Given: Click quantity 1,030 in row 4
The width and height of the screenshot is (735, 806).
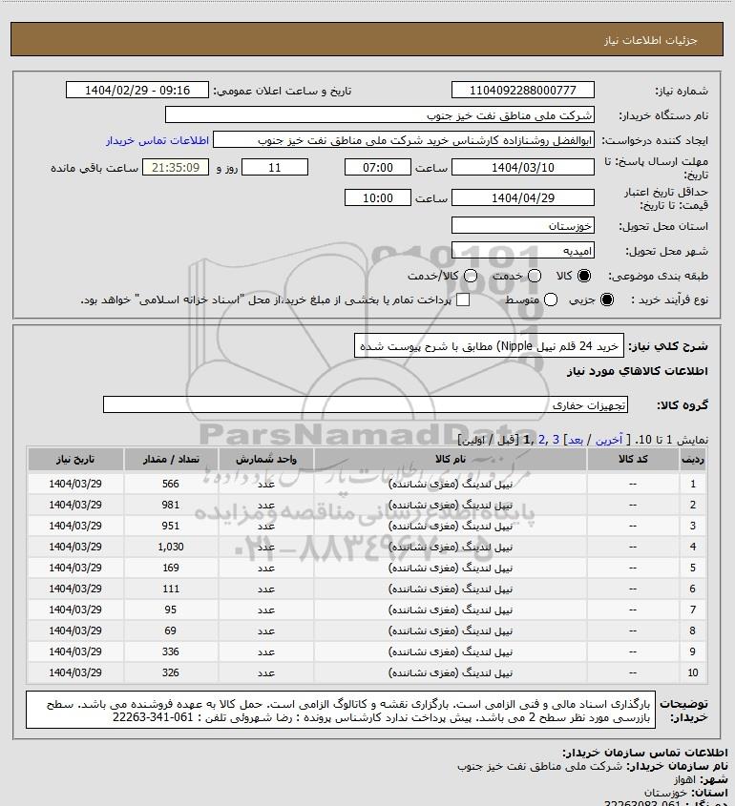Looking at the screenshot, I should coord(171,547).
